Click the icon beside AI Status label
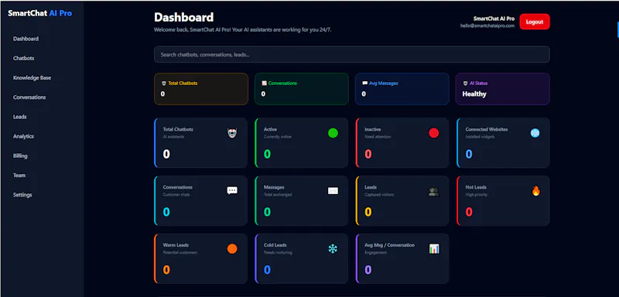The image size is (619, 297). coord(466,84)
